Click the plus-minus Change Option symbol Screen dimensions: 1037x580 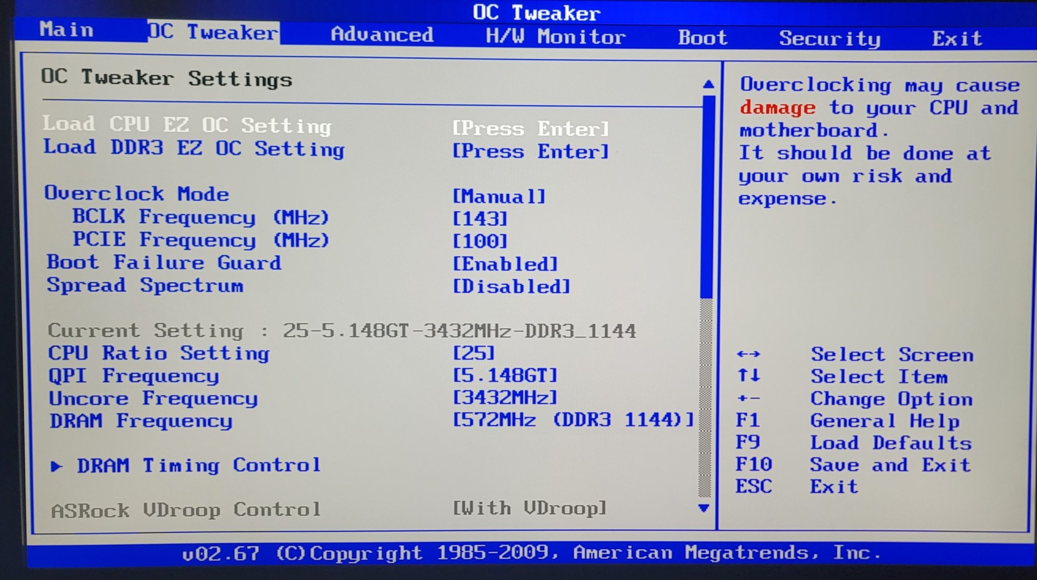click(x=748, y=398)
